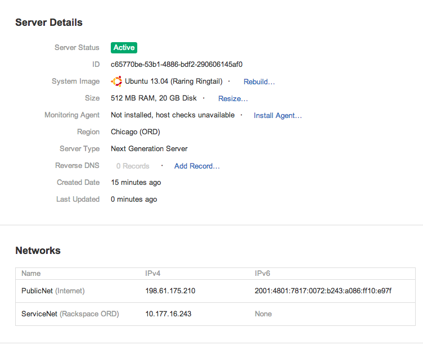Click the green Active status badge

(x=124, y=48)
